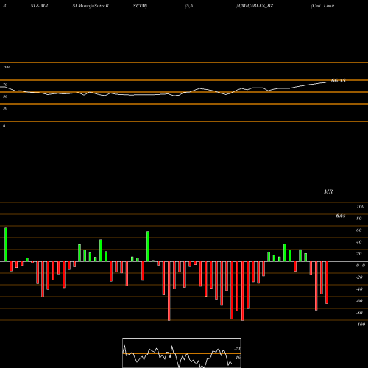Viewport: 368px width, 368px height.
Task: Click the 'SI MunafaSutraR' header text
Action: click(91, 6)
